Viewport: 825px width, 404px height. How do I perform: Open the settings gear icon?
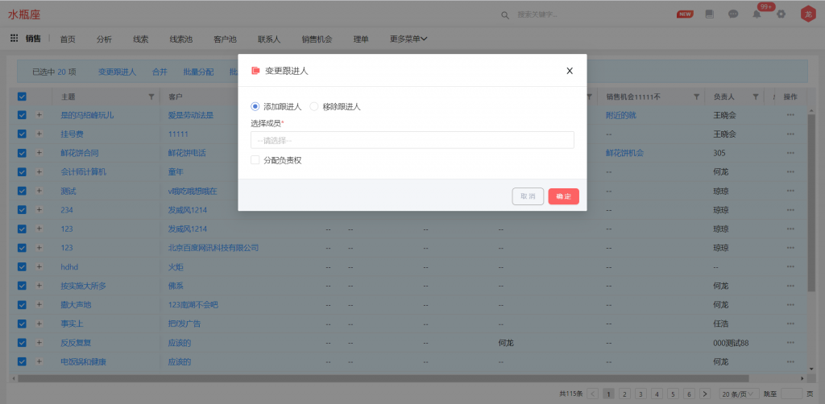click(x=781, y=14)
